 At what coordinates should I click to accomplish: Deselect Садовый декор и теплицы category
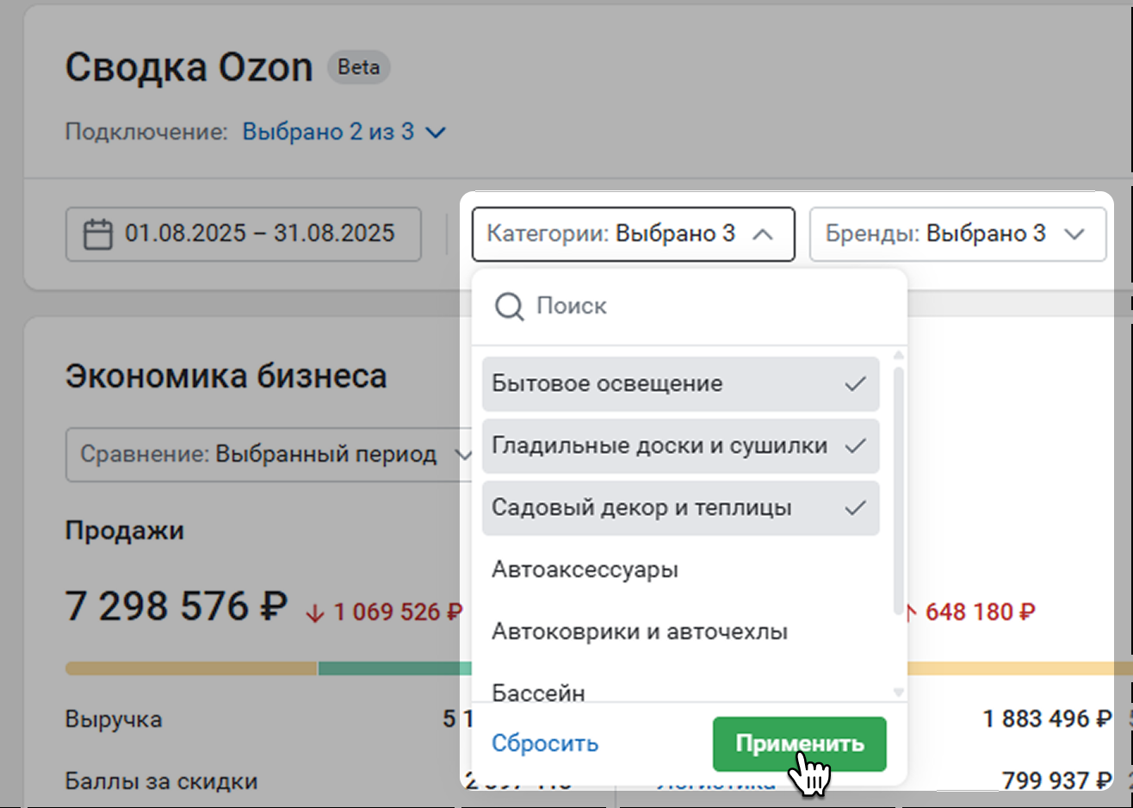click(x=641, y=508)
